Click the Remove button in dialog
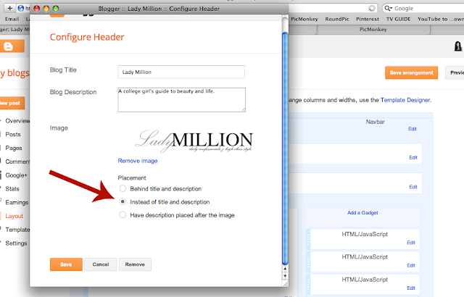Viewport: 464px width, 297px height. coord(135,264)
